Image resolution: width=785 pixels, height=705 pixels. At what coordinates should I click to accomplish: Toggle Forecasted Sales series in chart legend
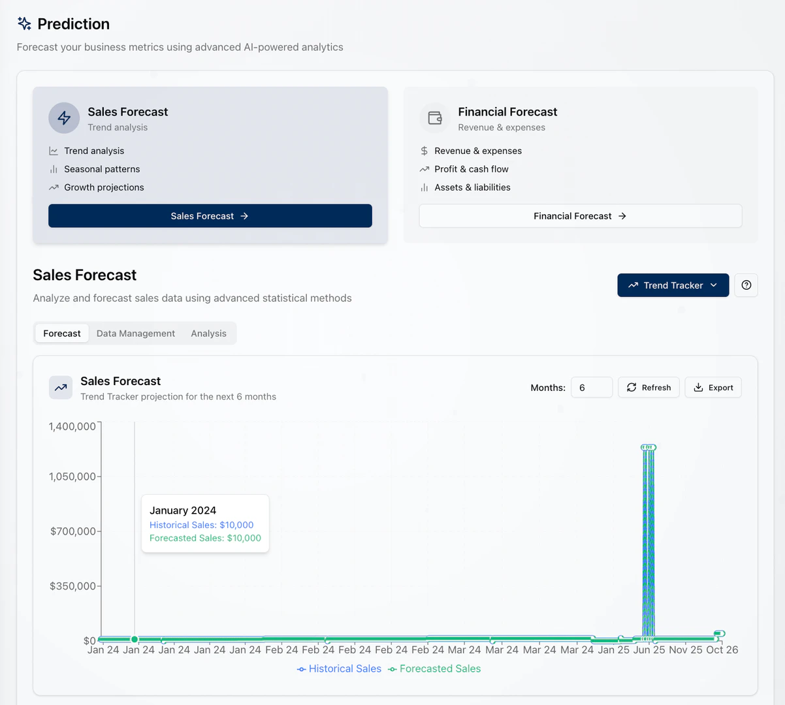[x=434, y=669]
